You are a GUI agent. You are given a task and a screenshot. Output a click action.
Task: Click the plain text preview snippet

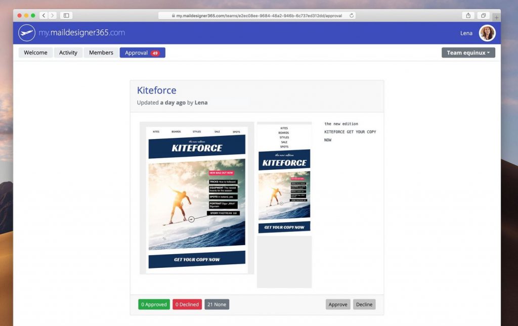(350, 131)
